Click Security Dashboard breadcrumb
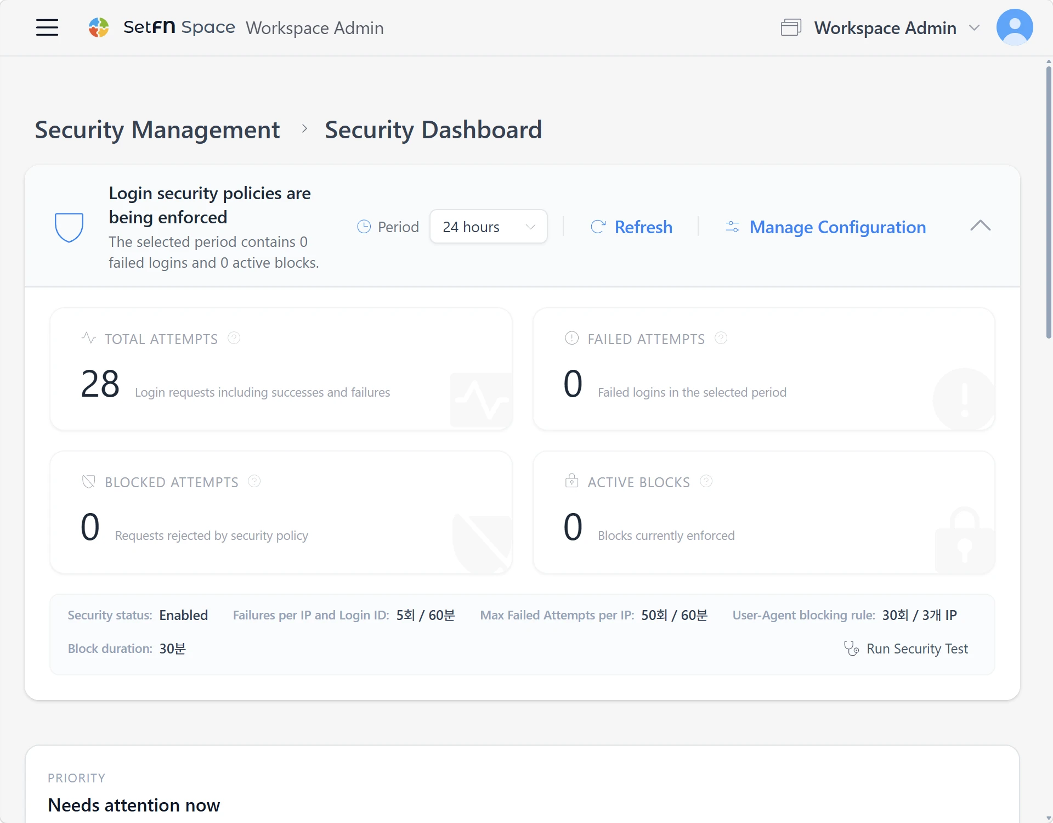 click(433, 130)
